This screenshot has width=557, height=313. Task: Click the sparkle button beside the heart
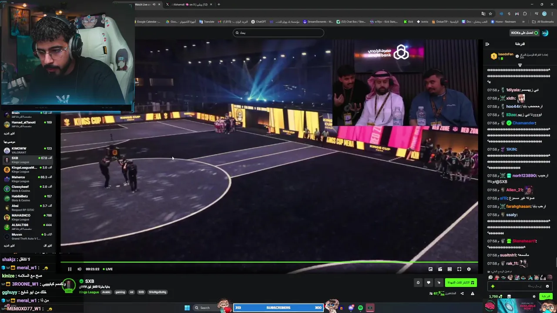(x=439, y=283)
